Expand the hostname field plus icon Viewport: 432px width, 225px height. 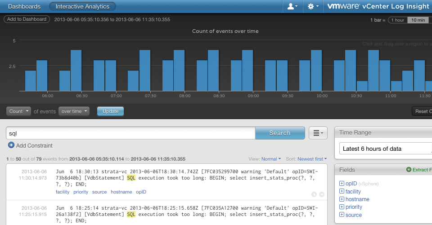click(342, 199)
